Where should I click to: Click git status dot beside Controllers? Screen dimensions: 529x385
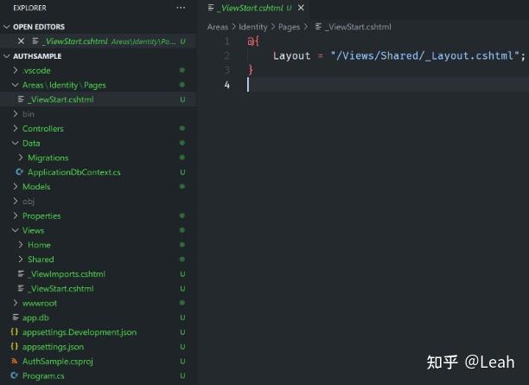(x=182, y=128)
